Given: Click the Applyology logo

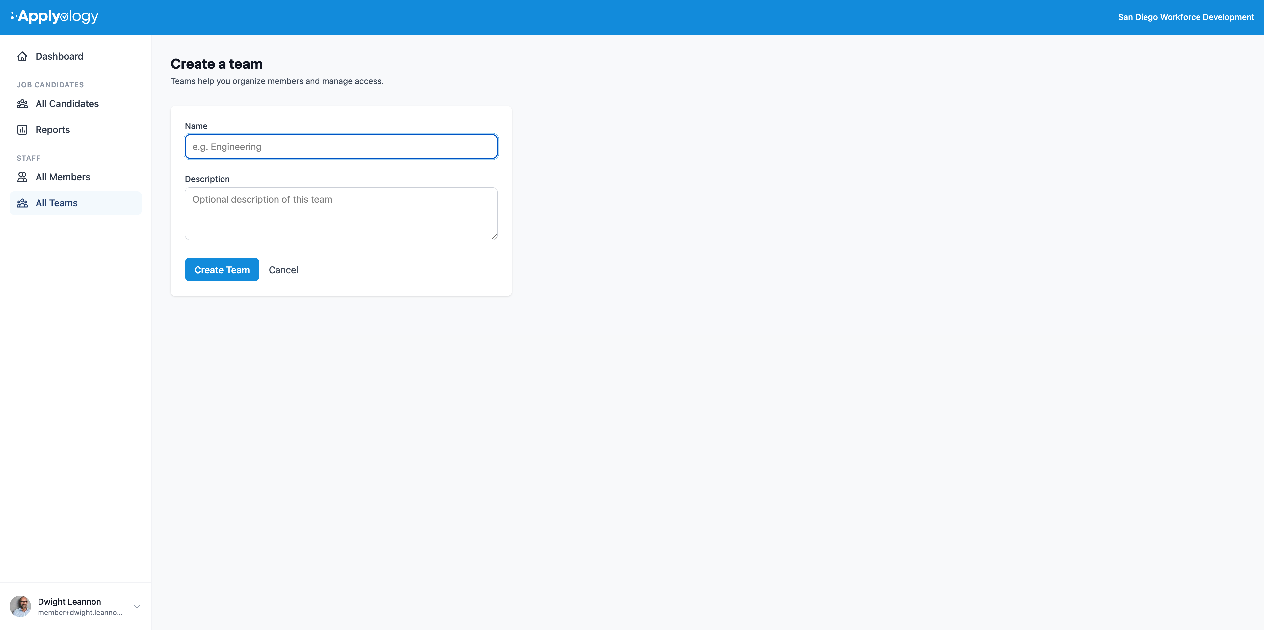Looking at the screenshot, I should pos(54,17).
